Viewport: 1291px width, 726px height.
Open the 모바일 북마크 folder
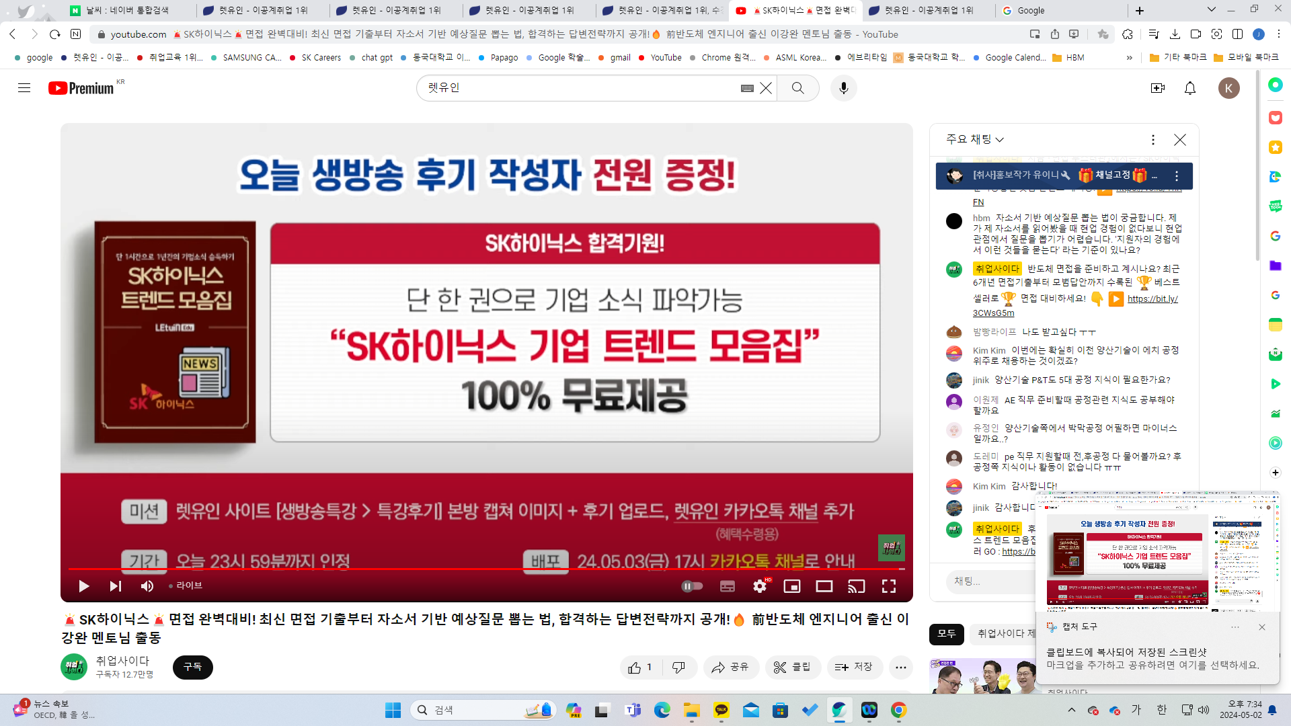(x=1246, y=58)
